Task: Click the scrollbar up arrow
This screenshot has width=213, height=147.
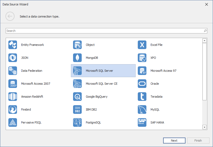Action: pyautogui.click(x=204, y=41)
